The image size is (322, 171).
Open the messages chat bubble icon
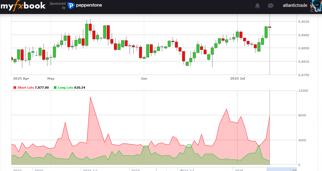tap(271, 6)
